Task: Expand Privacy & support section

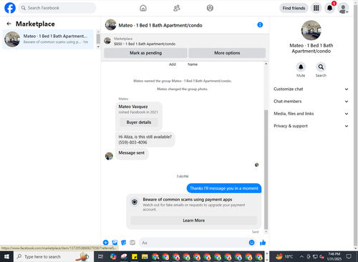Action: coord(311,126)
